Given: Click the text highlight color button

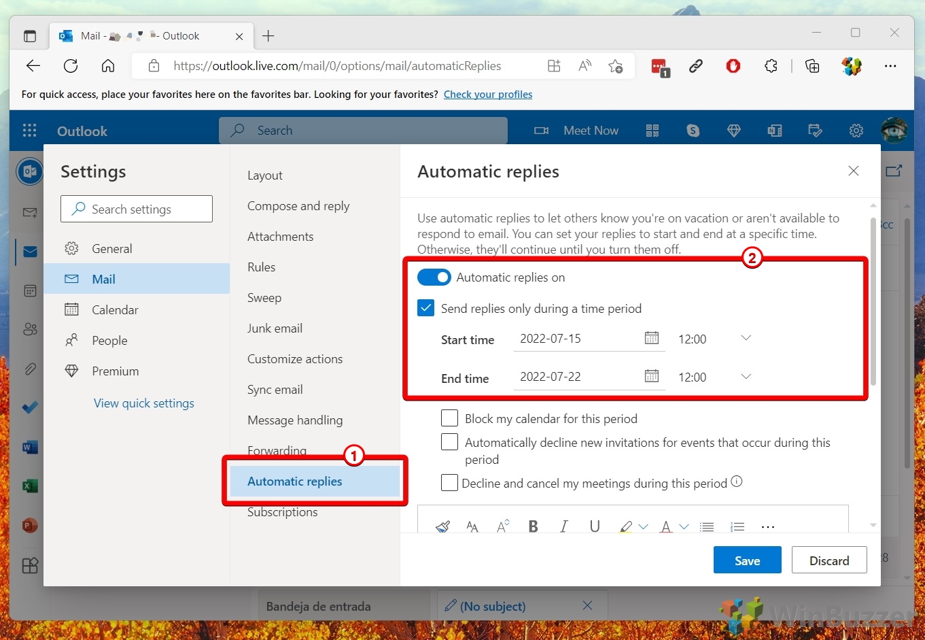Looking at the screenshot, I should pos(626,526).
